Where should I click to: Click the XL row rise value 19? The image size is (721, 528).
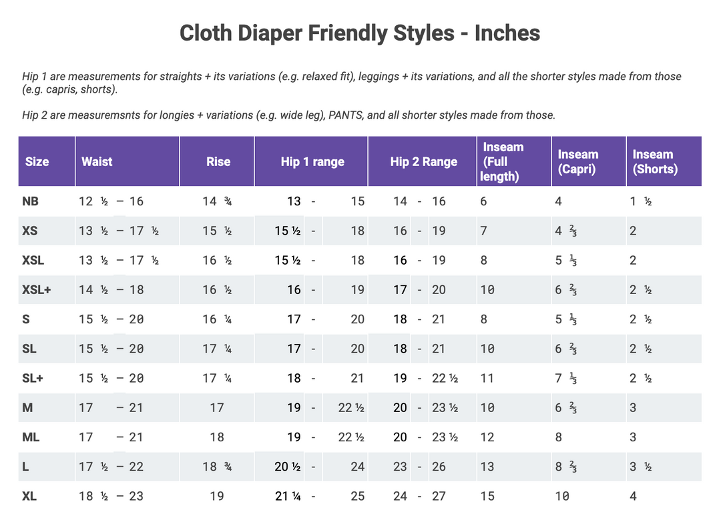click(217, 496)
